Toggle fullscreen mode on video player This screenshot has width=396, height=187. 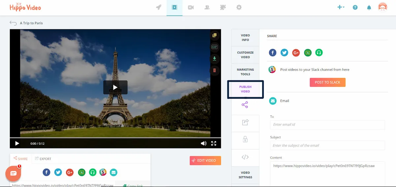click(214, 143)
